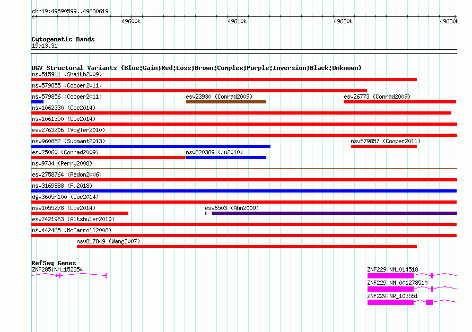Open nsv3169888 (Fu2018) label link
Viewport: 472px width, 332px height.
pos(62,186)
